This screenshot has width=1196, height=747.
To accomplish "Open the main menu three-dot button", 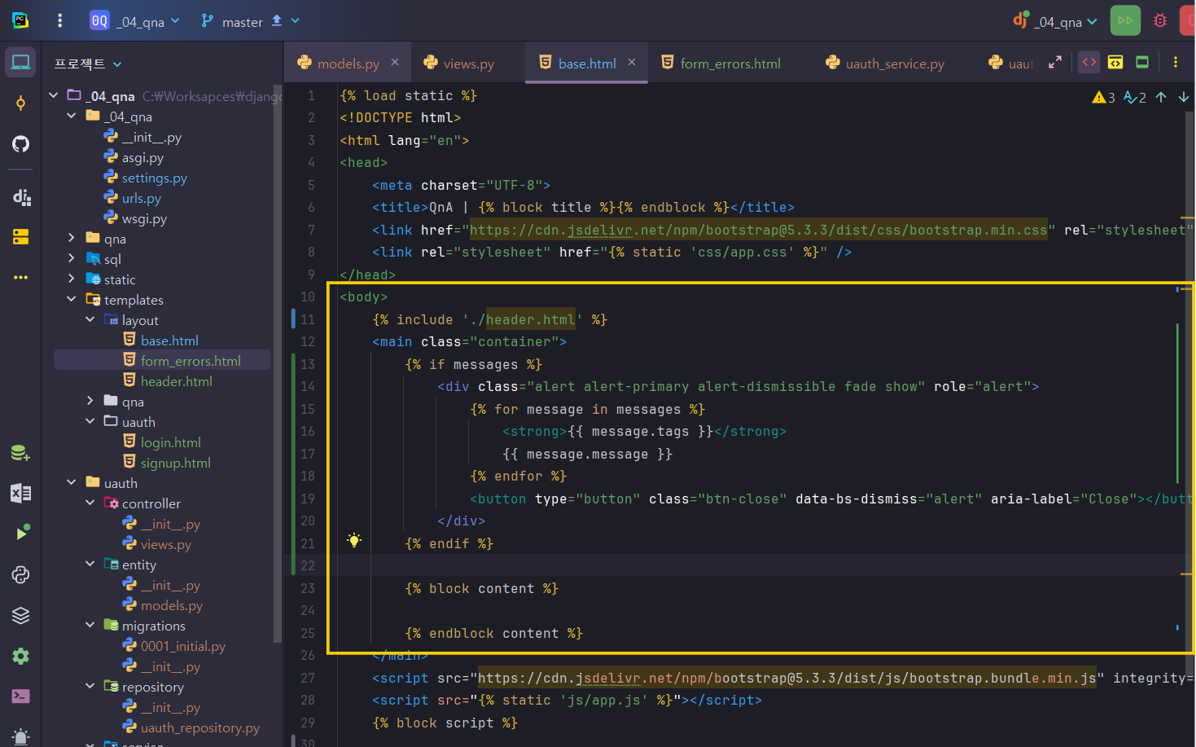I will (59, 21).
